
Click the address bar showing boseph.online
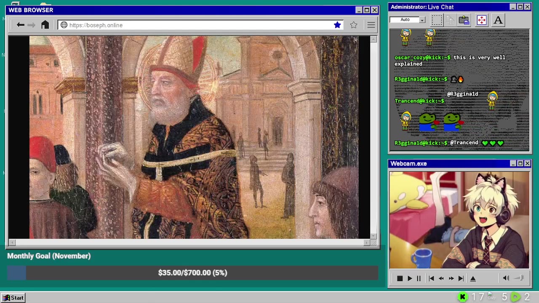pyautogui.click(x=200, y=25)
